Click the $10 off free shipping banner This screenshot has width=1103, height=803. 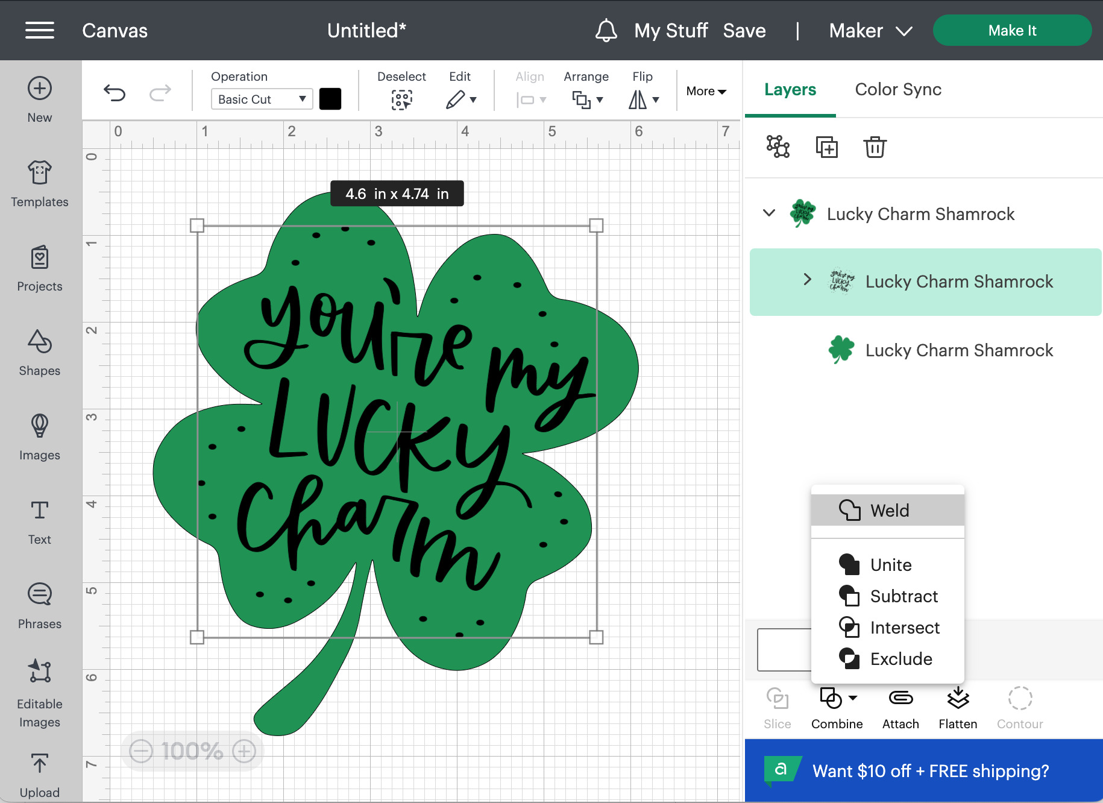coord(924,771)
